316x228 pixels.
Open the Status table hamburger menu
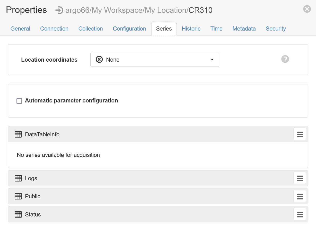coord(300,214)
